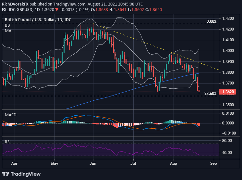Image resolution: width=242 pixels, height=180 pixels.
Task: Click the May label on time axis
Action: point(54,163)
